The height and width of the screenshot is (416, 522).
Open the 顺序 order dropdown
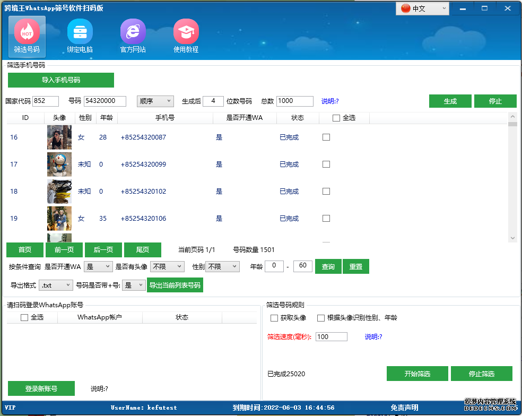coord(155,101)
